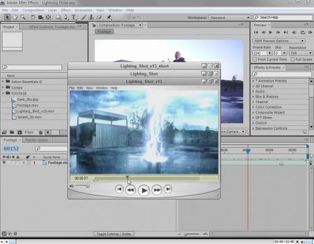
Task: Select the Puppet Pin tool
Action: [109, 17]
